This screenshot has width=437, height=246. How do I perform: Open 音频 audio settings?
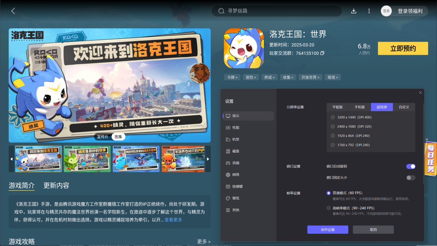click(x=236, y=163)
